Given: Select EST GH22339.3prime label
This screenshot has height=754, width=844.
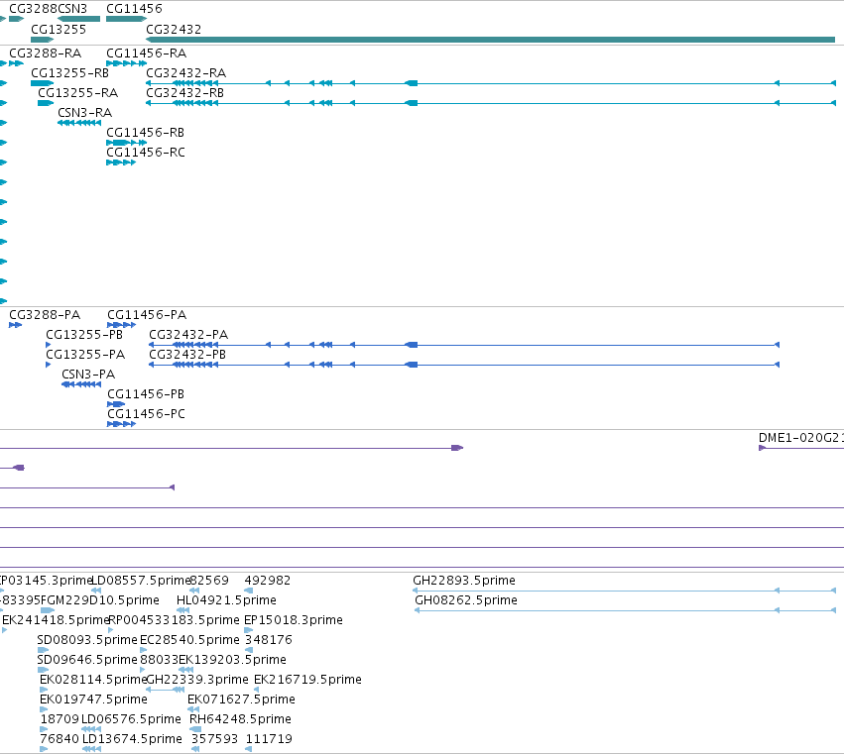Looking at the screenshot, I should pos(197,680).
